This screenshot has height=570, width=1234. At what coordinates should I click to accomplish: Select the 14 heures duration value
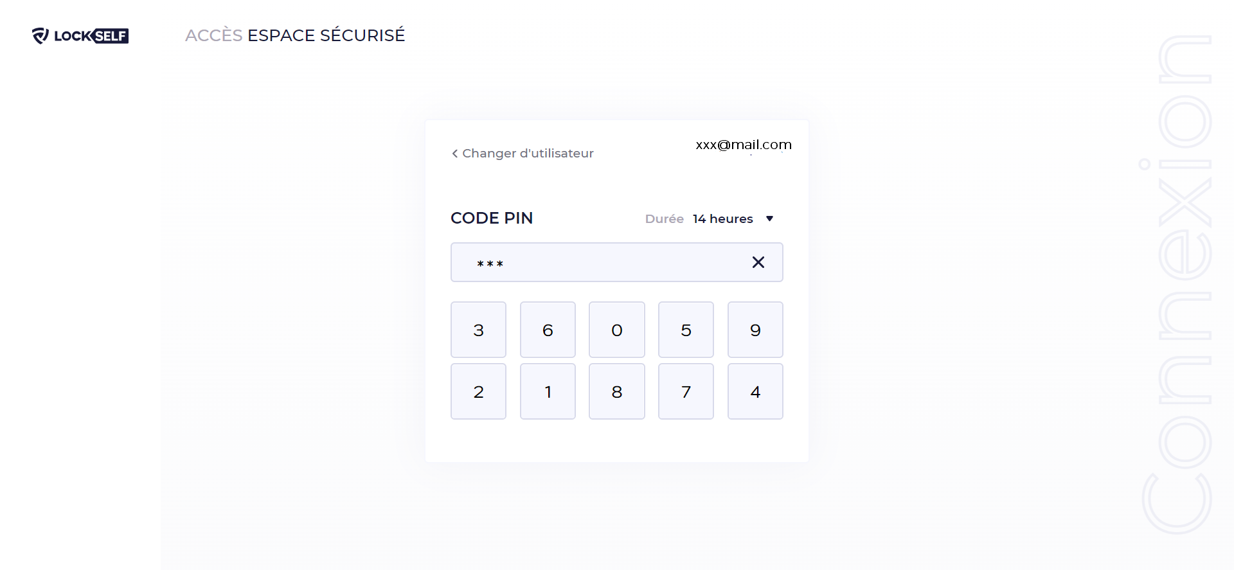[x=722, y=219]
